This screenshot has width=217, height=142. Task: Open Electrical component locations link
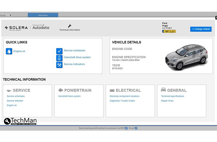click(x=124, y=96)
